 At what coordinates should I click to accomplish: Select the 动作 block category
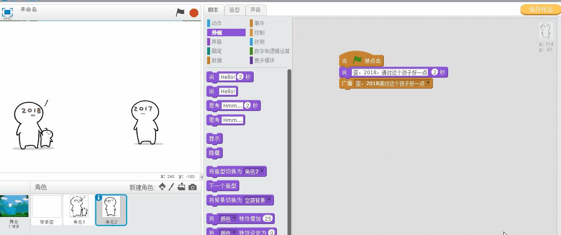coord(216,23)
